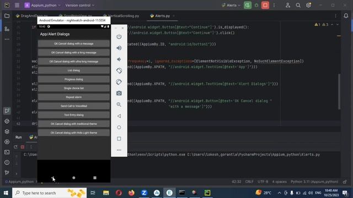Open the Project tool window folder icon
Image resolution: width=353 pixels, height=198 pixels.
click(x=7, y=16)
